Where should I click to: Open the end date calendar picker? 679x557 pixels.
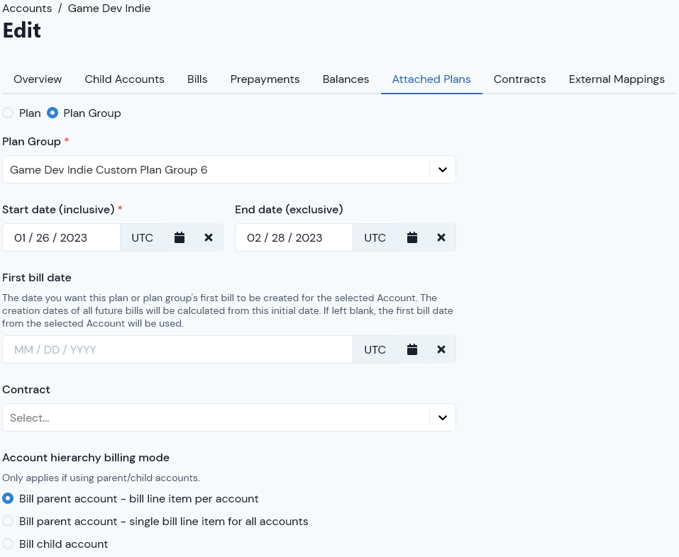[412, 237]
